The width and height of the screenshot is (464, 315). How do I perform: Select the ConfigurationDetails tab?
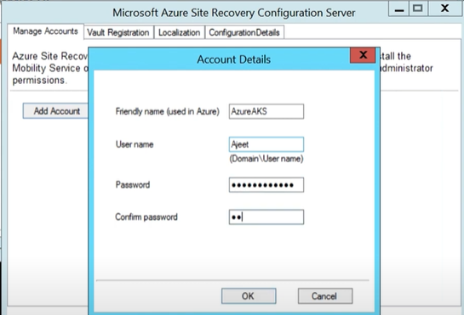tap(244, 32)
